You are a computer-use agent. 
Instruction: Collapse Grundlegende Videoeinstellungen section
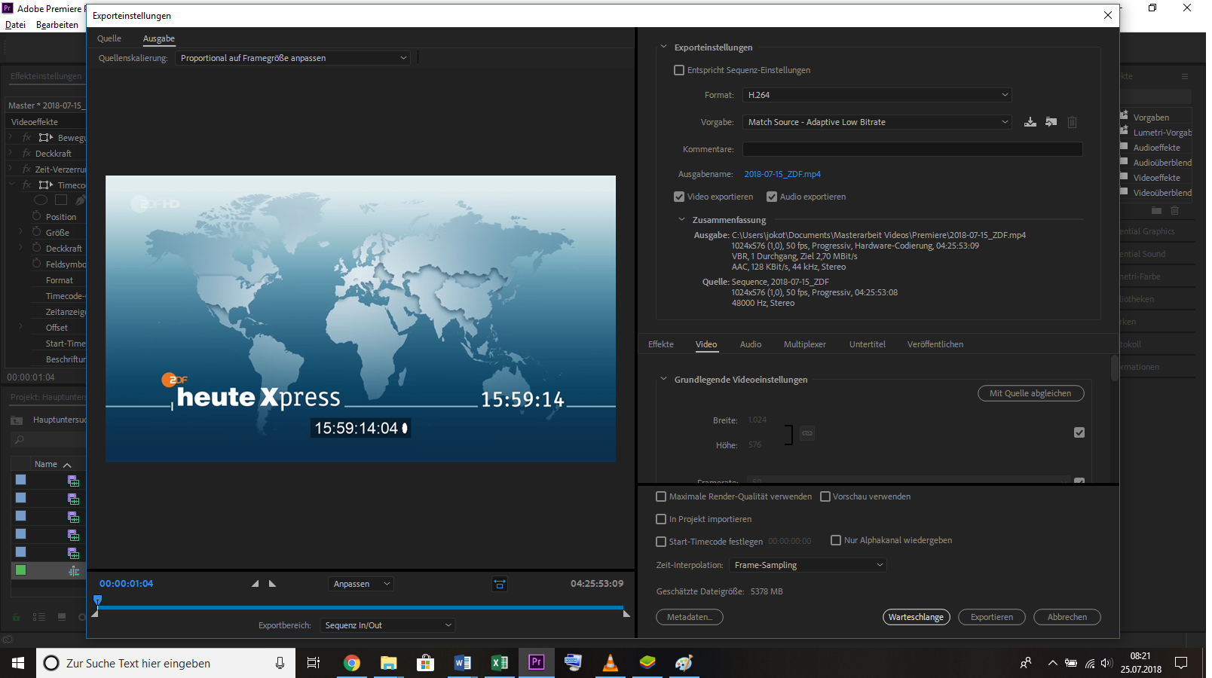(663, 379)
